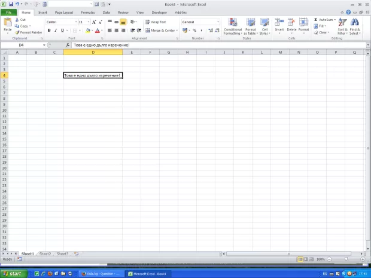Click the Windows start button
This screenshot has height=278, width=371.
click(x=13, y=273)
